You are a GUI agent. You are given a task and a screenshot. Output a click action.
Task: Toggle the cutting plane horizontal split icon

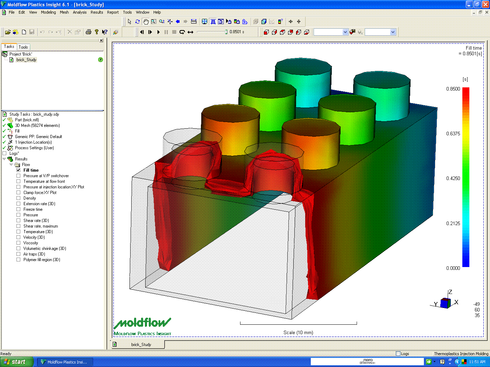[291, 22]
